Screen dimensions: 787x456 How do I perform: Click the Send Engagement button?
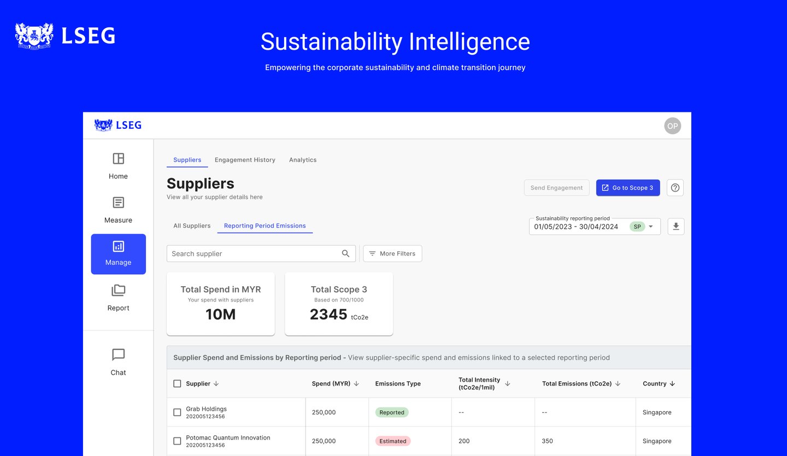pyautogui.click(x=556, y=188)
